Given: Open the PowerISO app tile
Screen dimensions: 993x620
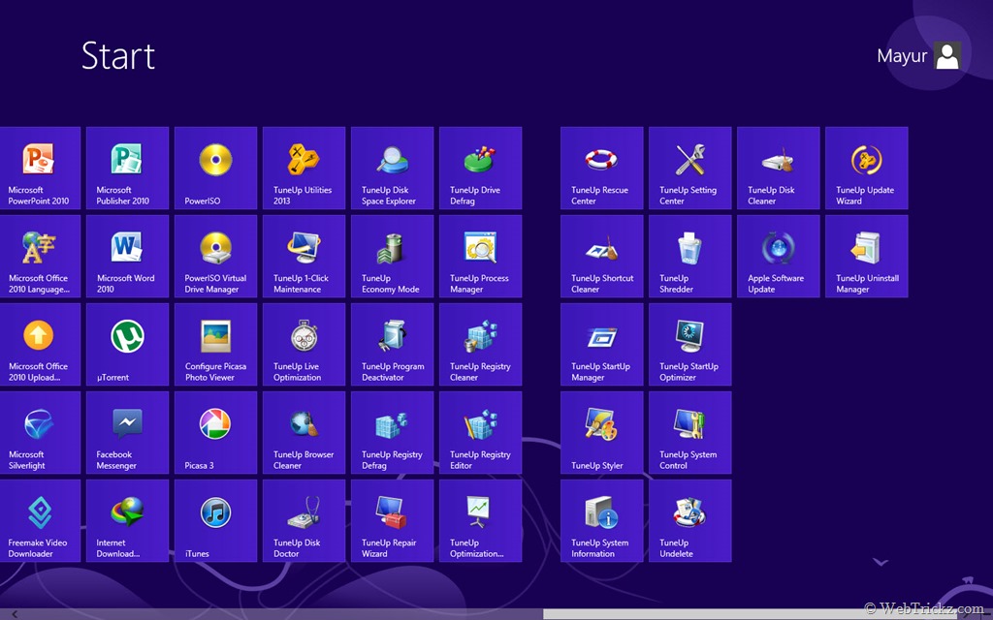Looking at the screenshot, I should 216,168.
